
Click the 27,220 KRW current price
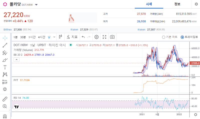pos(17,15)
